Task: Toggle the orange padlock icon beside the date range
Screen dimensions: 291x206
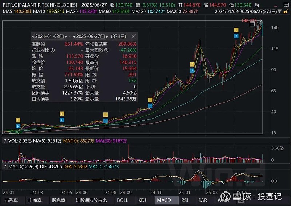Action: 285,12
